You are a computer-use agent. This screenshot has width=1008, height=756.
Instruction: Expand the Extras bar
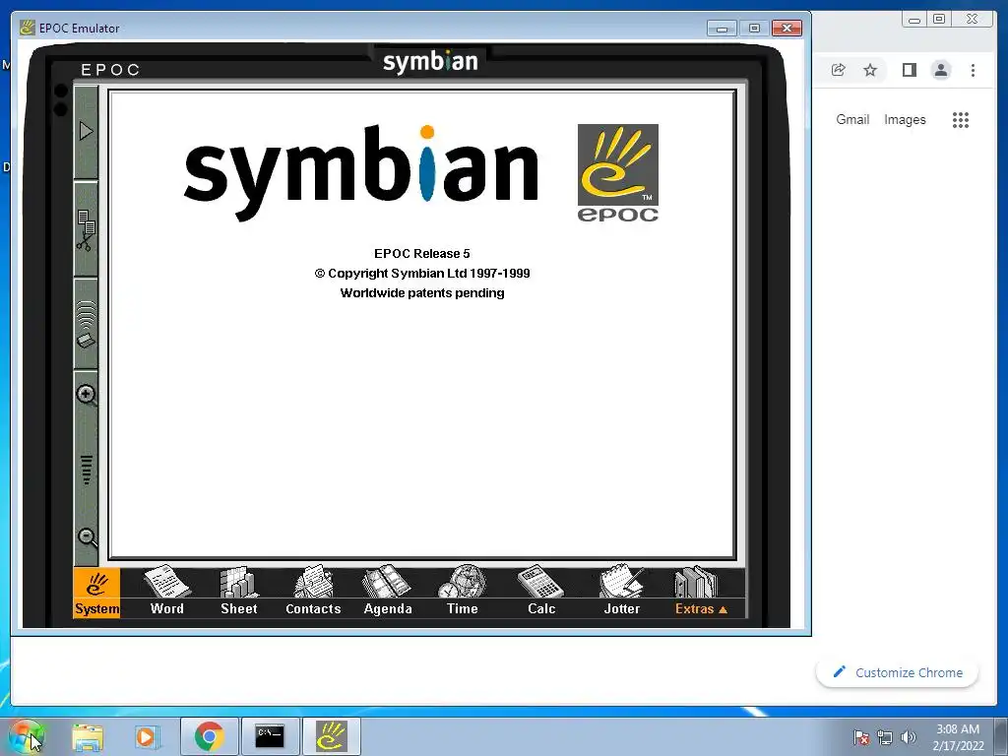pyautogui.click(x=701, y=593)
